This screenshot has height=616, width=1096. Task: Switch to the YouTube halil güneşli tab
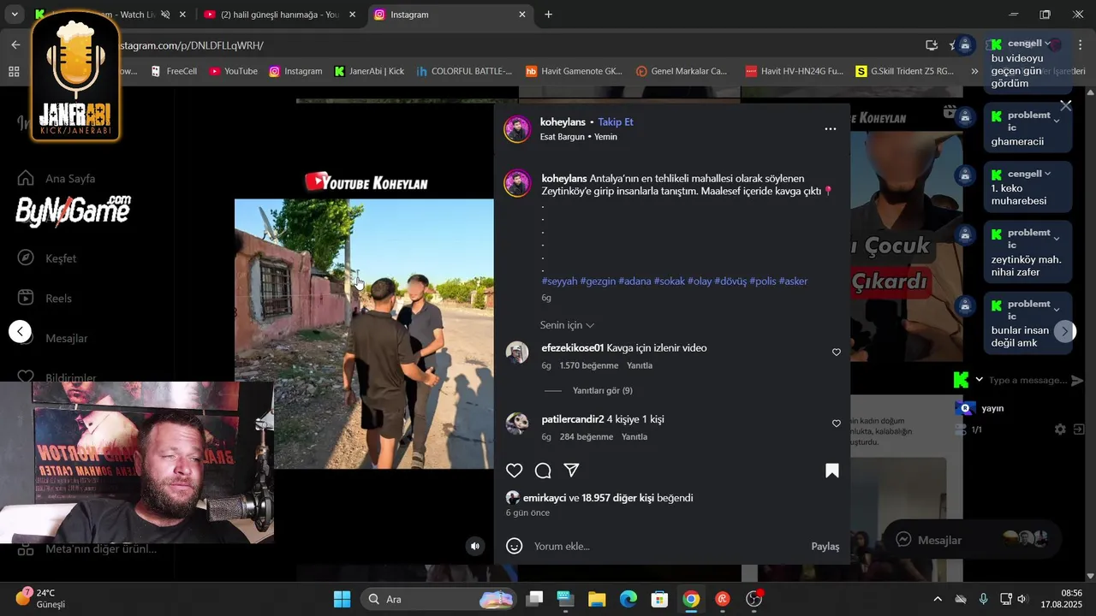(278, 15)
